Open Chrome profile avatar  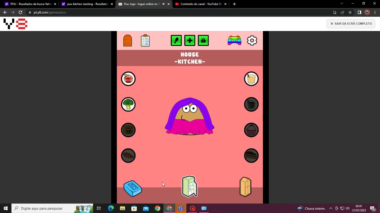point(367,12)
